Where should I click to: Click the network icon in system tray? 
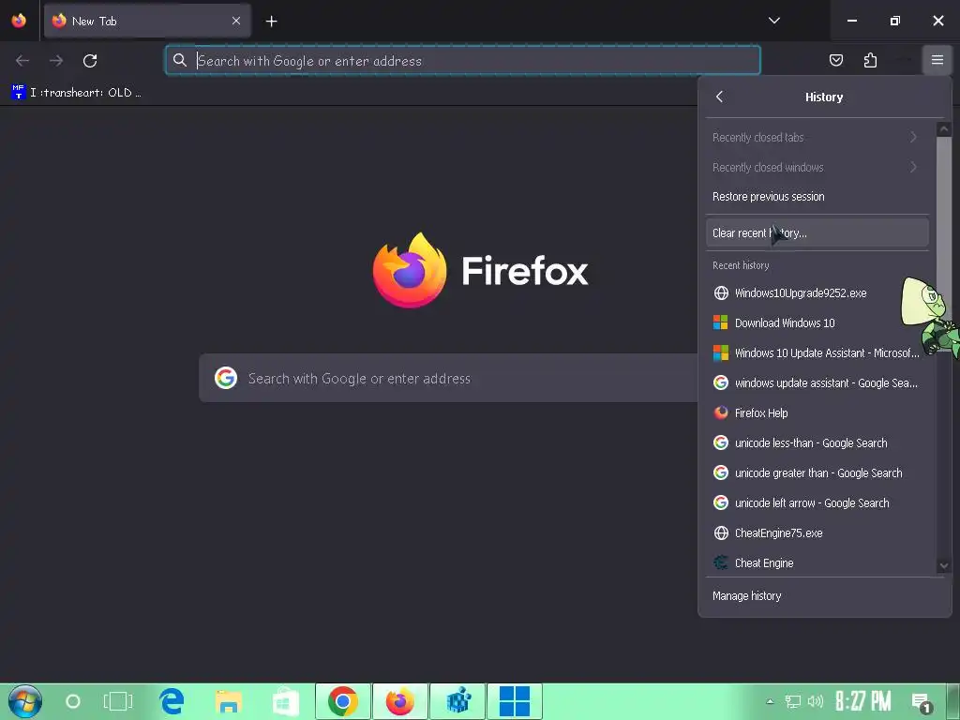pyautogui.click(x=793, y=701)
